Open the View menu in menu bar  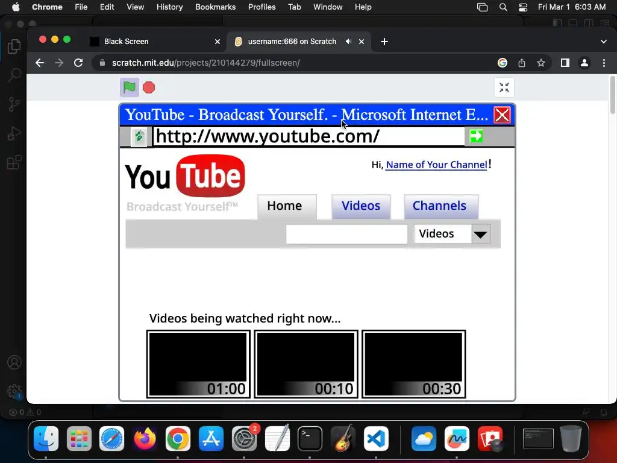(136, 7)
